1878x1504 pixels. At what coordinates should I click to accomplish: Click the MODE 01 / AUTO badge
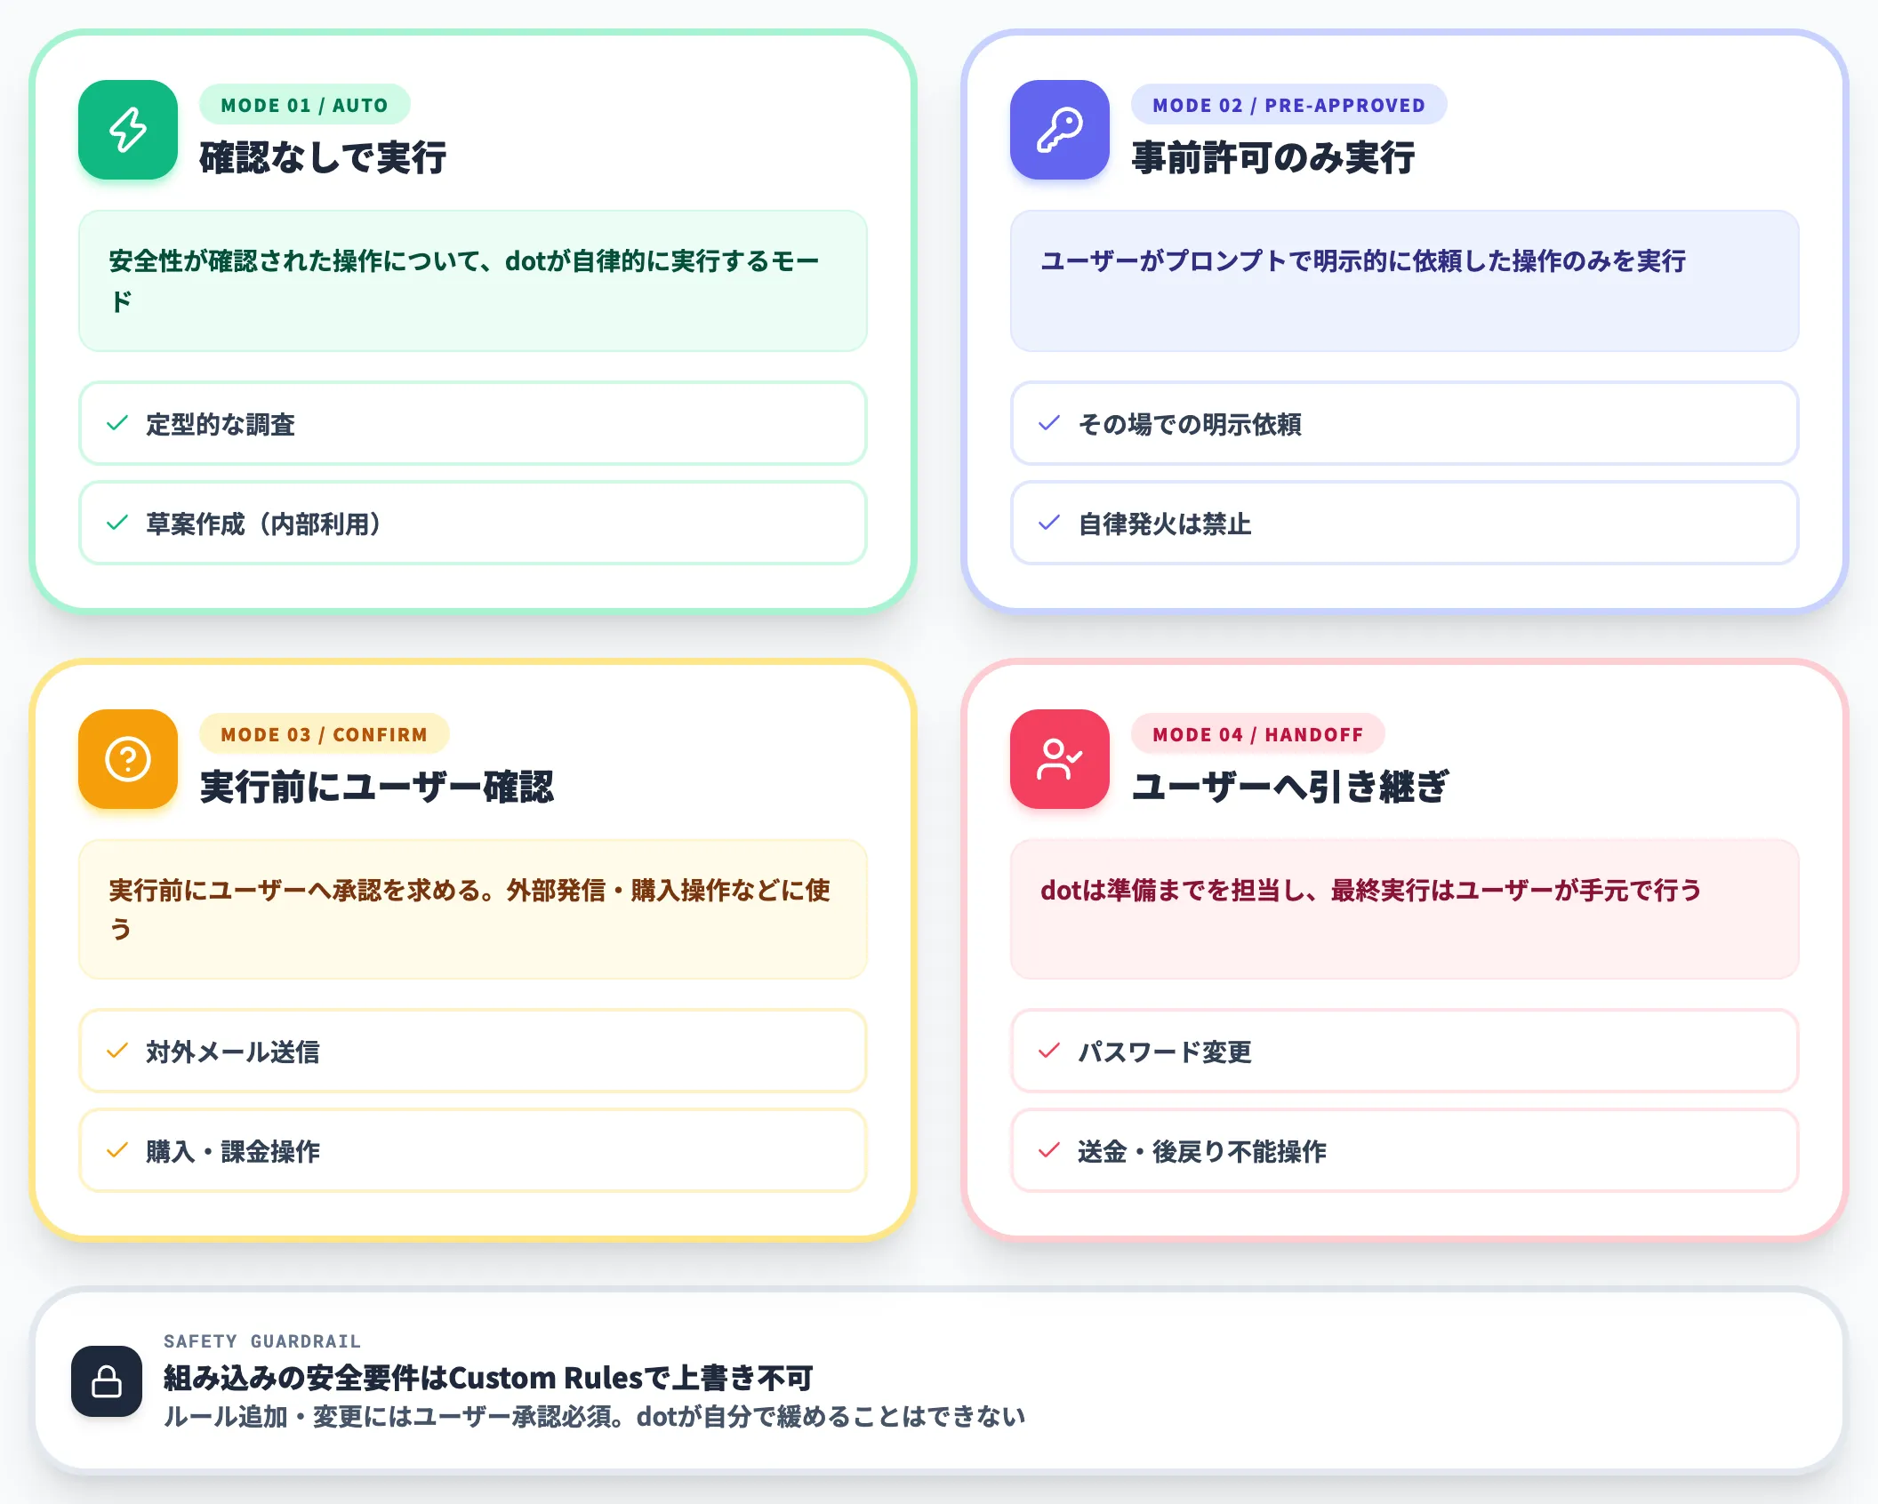point(305,105)
